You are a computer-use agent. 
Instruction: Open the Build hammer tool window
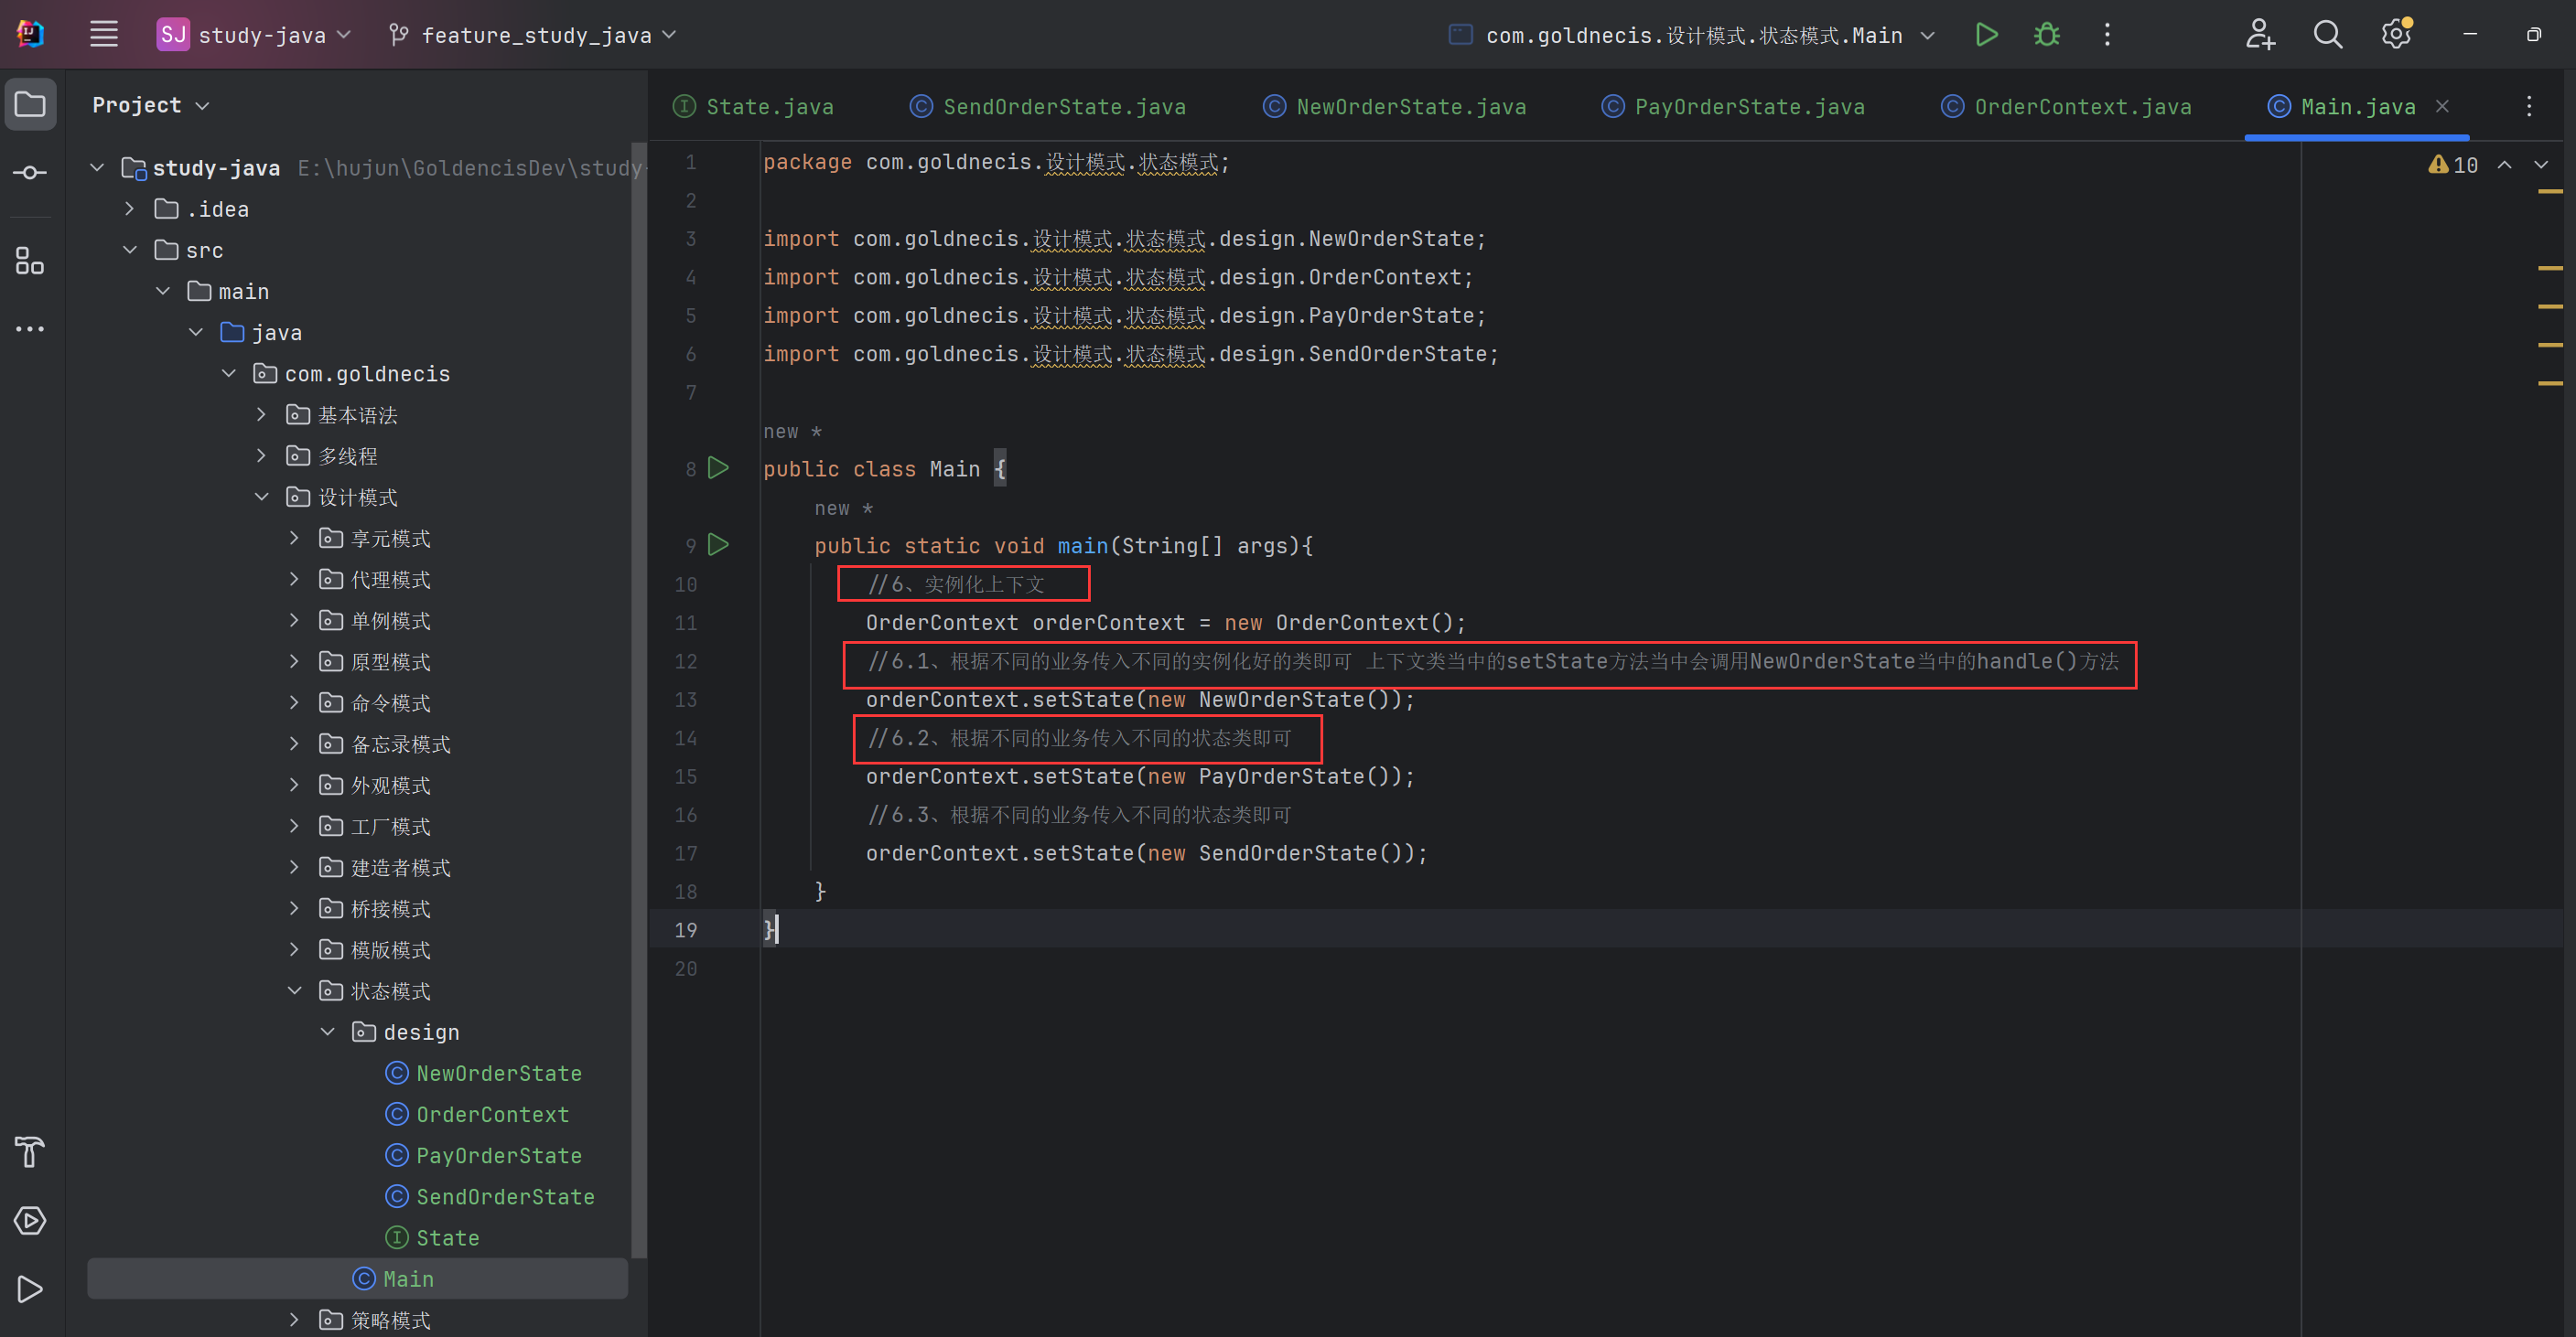30,1152
